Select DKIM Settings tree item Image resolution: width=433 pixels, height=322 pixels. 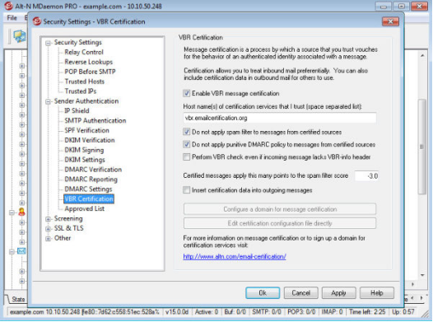85,160
